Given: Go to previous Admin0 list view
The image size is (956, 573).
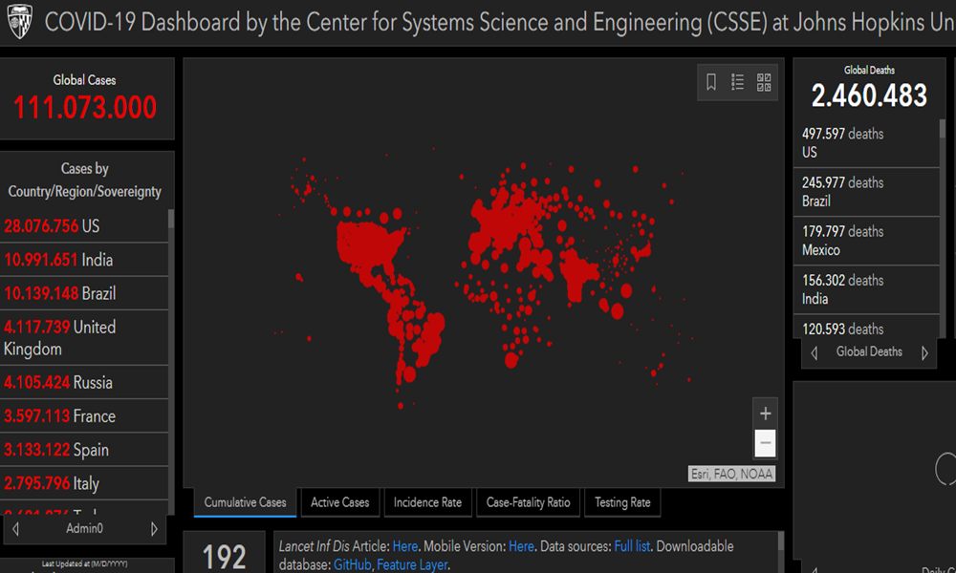Looking at the screenshot, I should (x=16, y=529).
